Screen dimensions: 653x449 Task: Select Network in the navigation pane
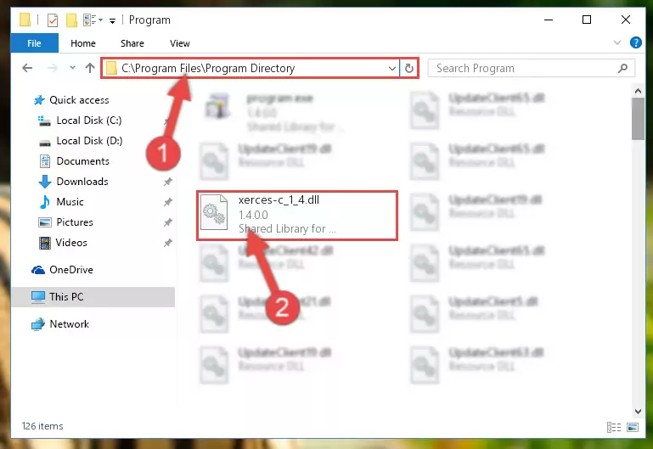(x=69, y=323)
